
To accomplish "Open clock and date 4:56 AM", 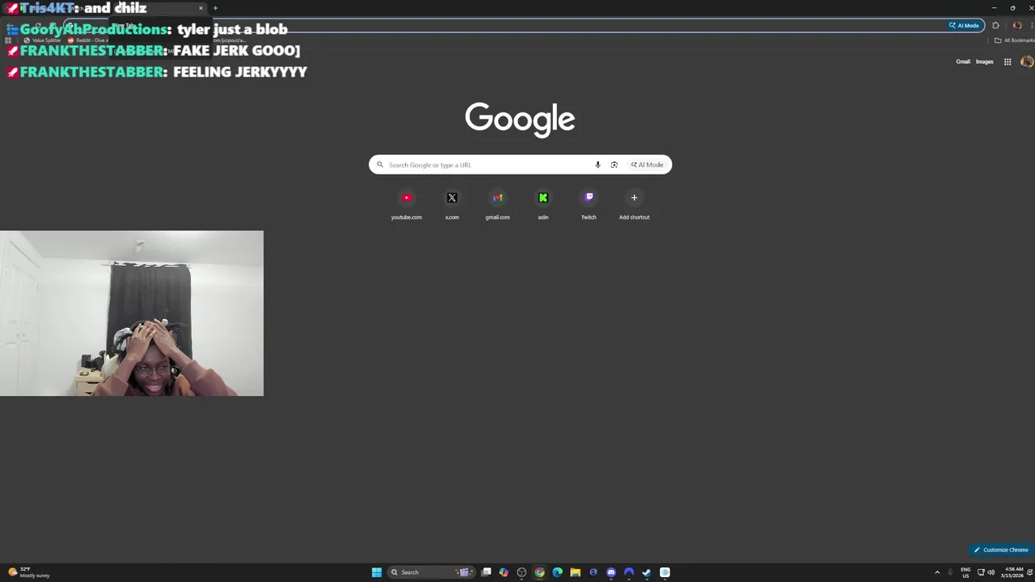I will pyautogui.click(x=1012, y=572).
